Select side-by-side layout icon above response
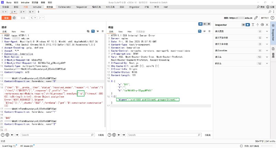The image size is (276, 148). tap(201, 24)
